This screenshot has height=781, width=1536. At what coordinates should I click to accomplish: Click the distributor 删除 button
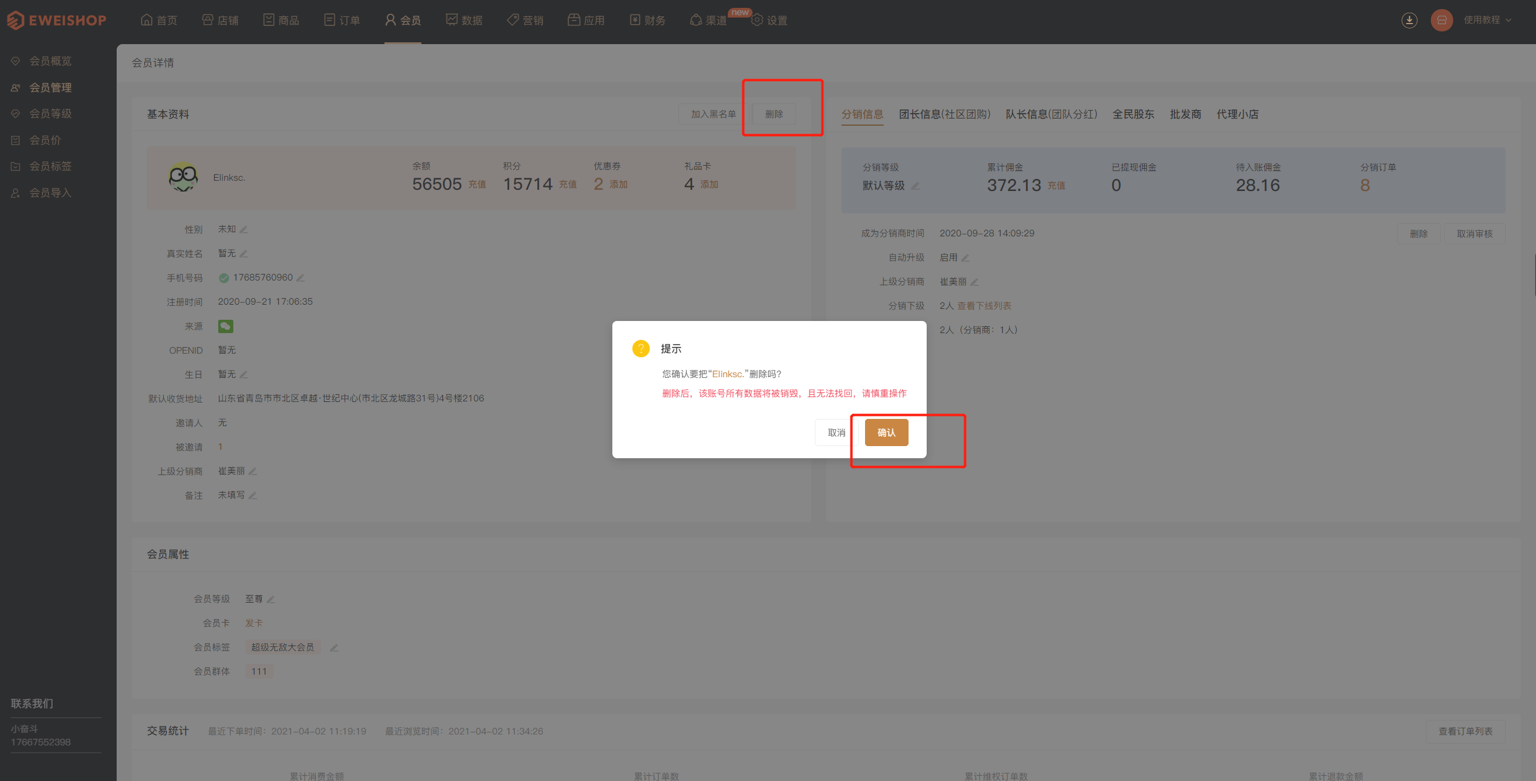click(x=1418, y=233)
